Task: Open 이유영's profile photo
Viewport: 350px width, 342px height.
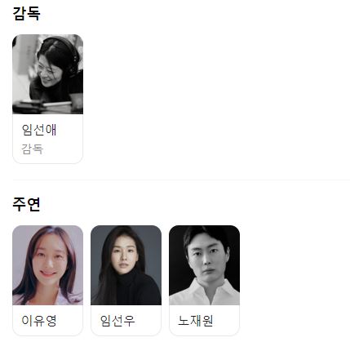Action: click(x=47, y=265)
